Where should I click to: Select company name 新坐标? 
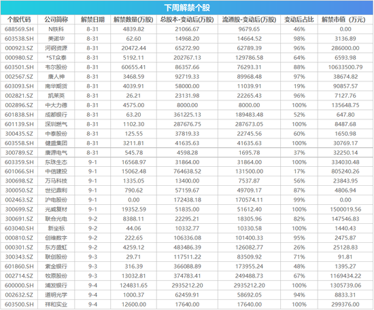[x=56, y=229]
